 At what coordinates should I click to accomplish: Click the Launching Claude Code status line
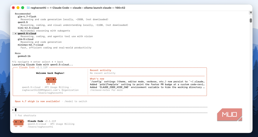[43, 65]
